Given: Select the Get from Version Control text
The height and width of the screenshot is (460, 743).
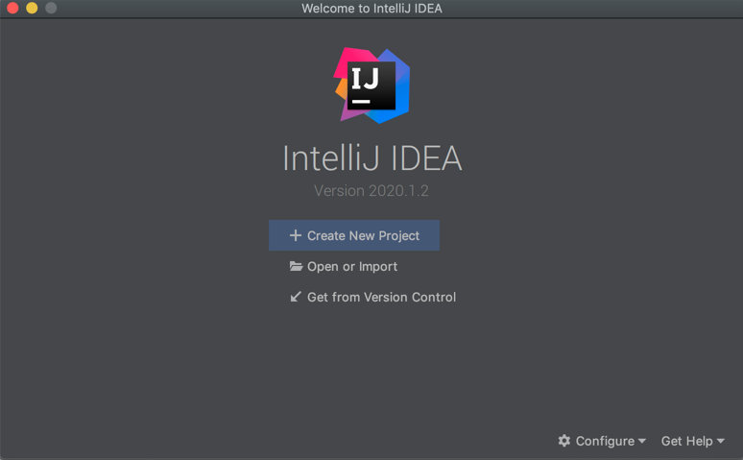Looking at the screenshot, I should pyautogui.click(x=381, y=297).
